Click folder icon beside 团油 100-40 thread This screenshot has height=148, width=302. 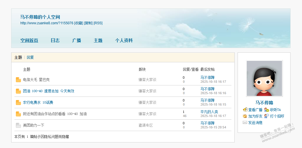18,91
